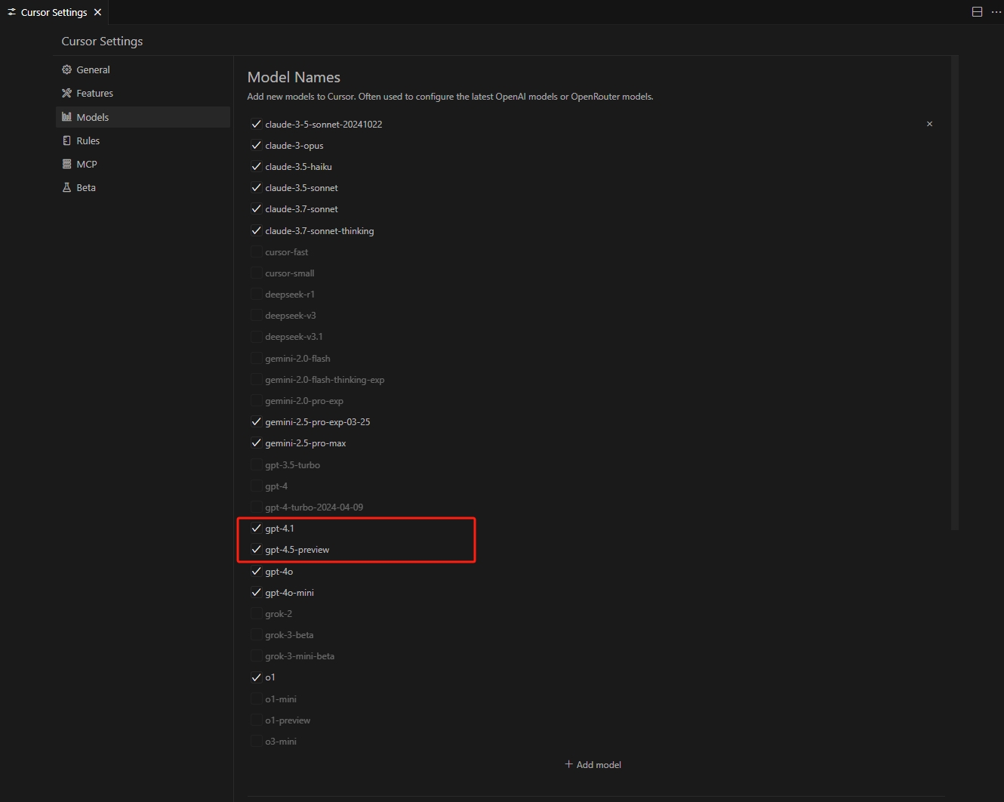
Task: Click the Model Names heading
Action: click(x=294, y=77)
